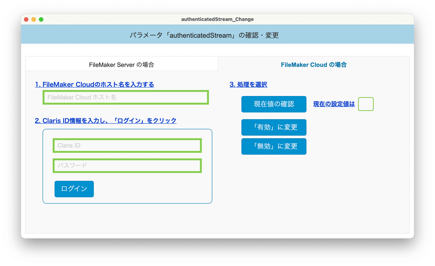Click the 現在の設定値は link
The image size is (435, 266).
(333, 104)
